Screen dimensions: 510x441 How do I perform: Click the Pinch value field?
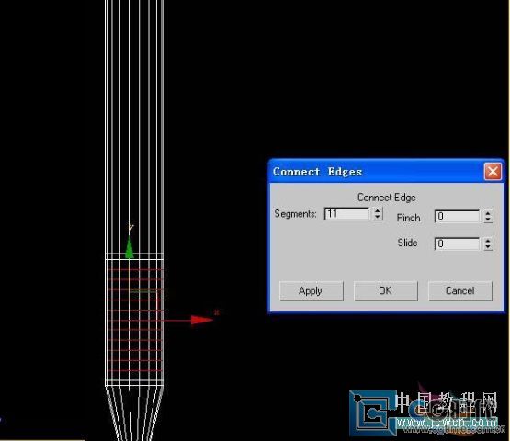pyautogui.click(x=457, y=216)
